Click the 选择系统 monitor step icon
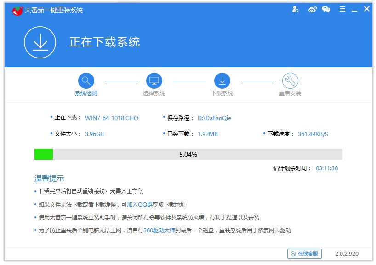Viewport: 376px width, 265px height. pyautogui.click(x=154, y=81)
